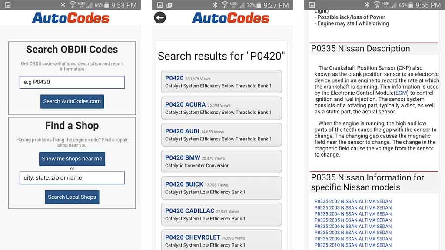445x250 pixels.
Task: Tap the 72% battery icon in the status bar
Action: pos(259,5)
